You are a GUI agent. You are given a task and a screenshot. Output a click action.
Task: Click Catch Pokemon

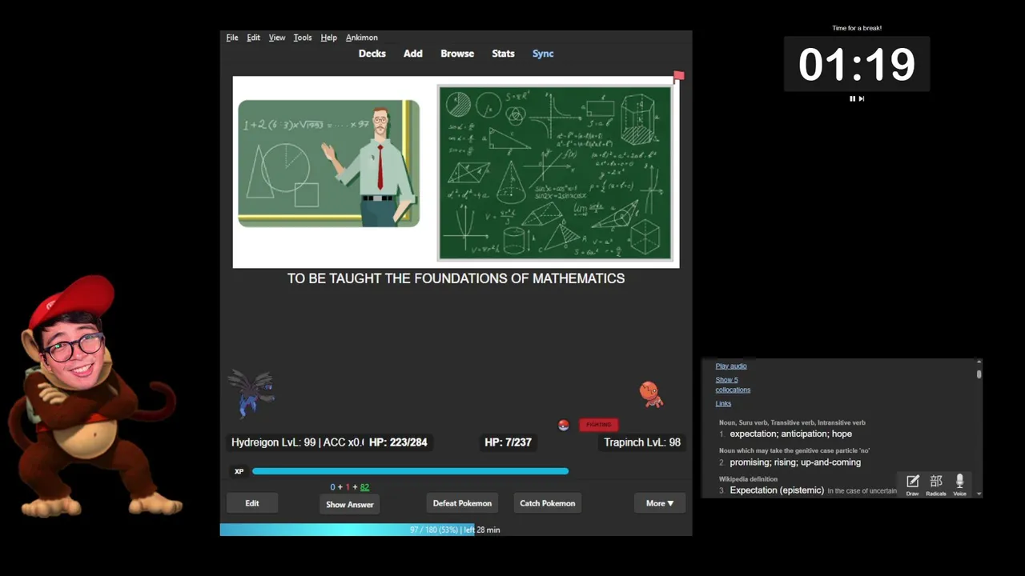point(548,503)
